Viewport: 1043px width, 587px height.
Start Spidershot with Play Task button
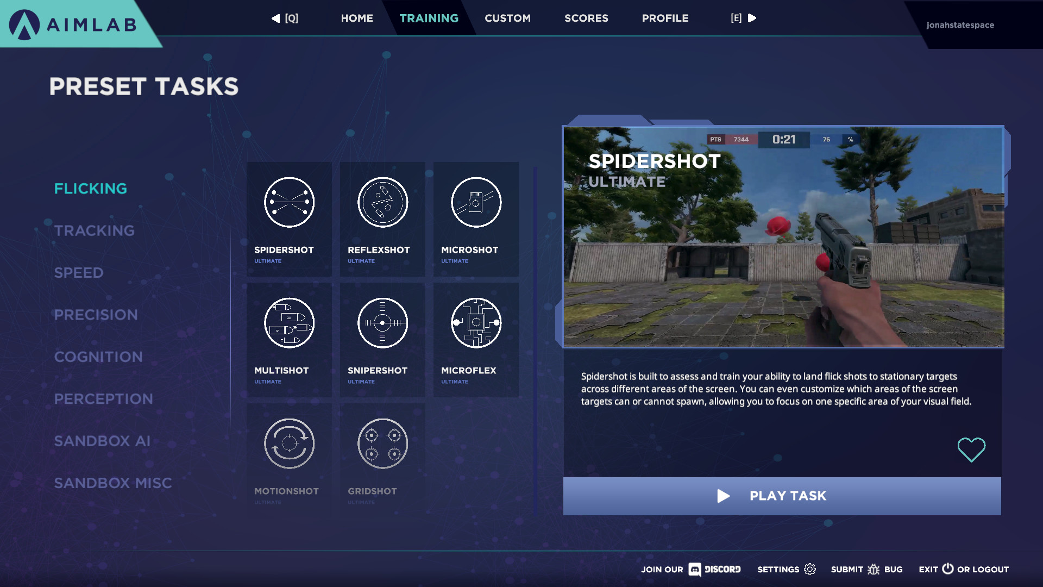click(782, 496)
